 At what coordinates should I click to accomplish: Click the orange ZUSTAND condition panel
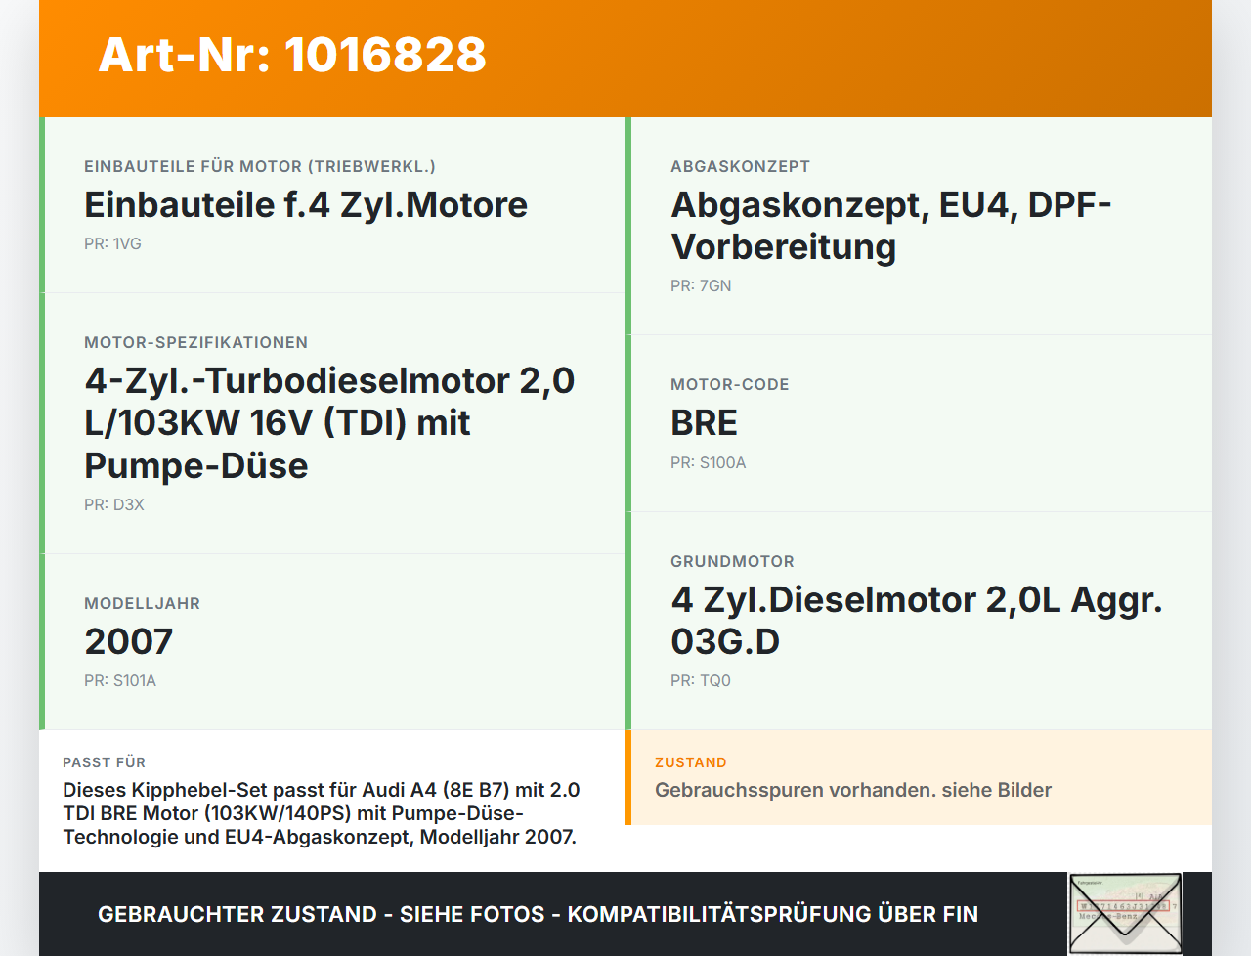[919, 777]
